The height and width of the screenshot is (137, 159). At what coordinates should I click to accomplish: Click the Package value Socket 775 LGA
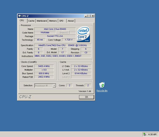tap(55, 36)
